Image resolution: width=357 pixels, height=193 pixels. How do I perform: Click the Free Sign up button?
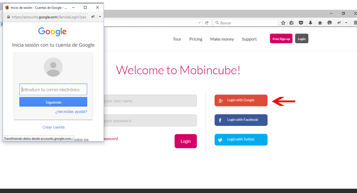click(281, 39)
